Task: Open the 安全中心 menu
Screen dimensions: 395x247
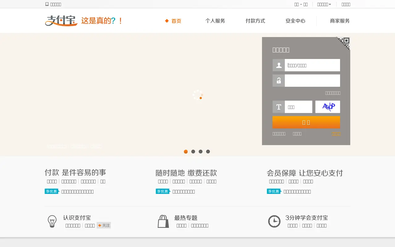Action: (295, 21)
